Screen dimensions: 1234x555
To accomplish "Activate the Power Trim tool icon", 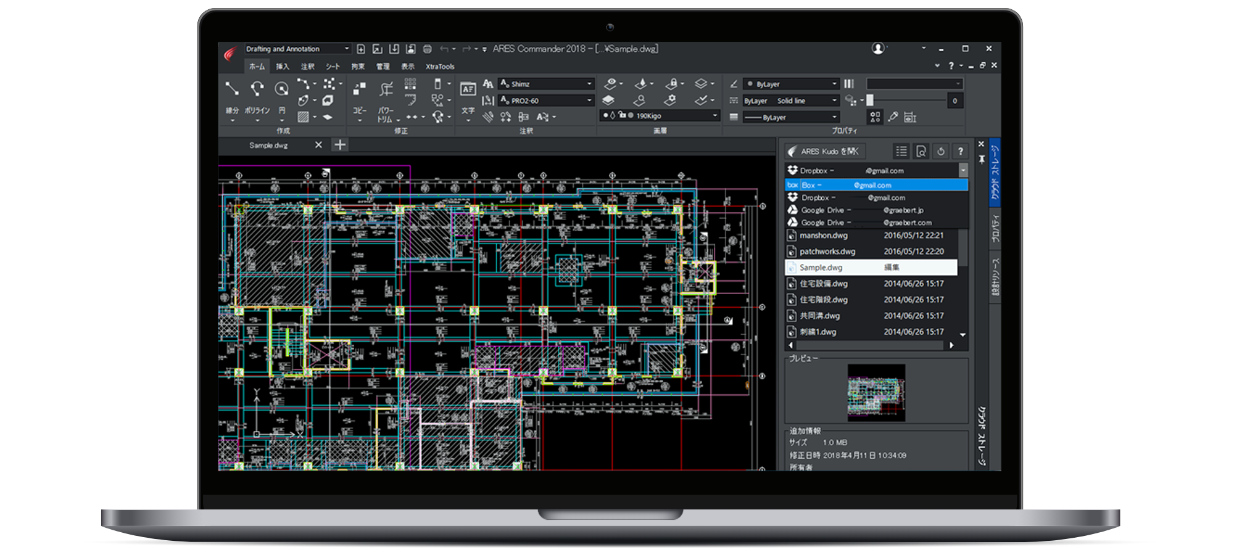I will (386, 89).
